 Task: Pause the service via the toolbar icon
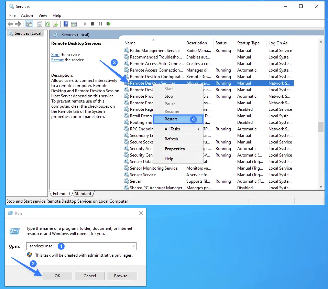pos(100,24)
